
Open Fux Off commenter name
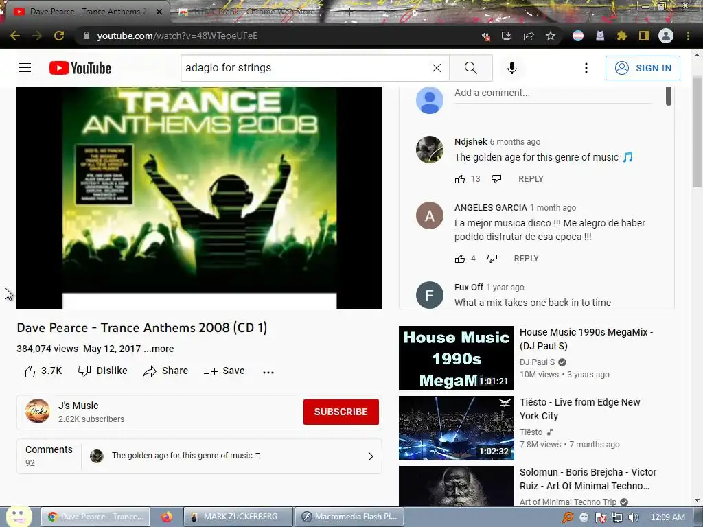click(x=468, y=288)
